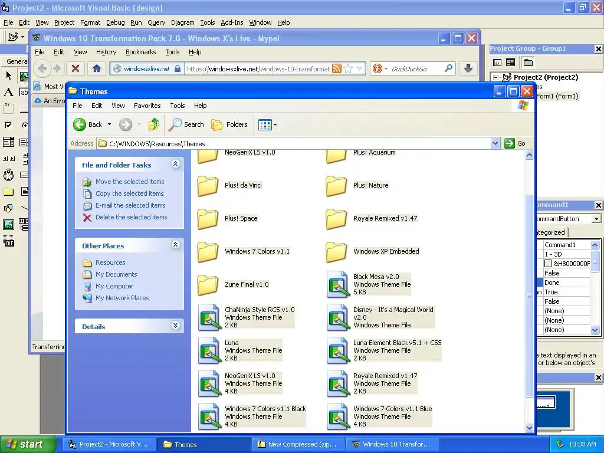
Task: Select Windows 7 Colors v1.1 Blue theme
Action: point(379,416)
